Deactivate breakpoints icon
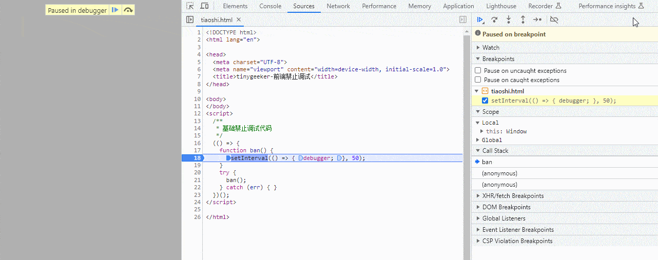Viewport: 658px width, 260px height. [554, 19]
